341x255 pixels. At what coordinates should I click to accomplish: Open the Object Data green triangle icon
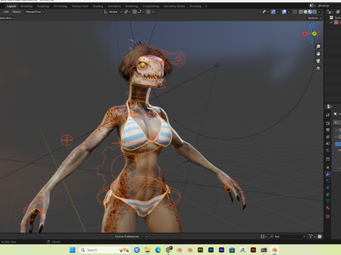328,201
